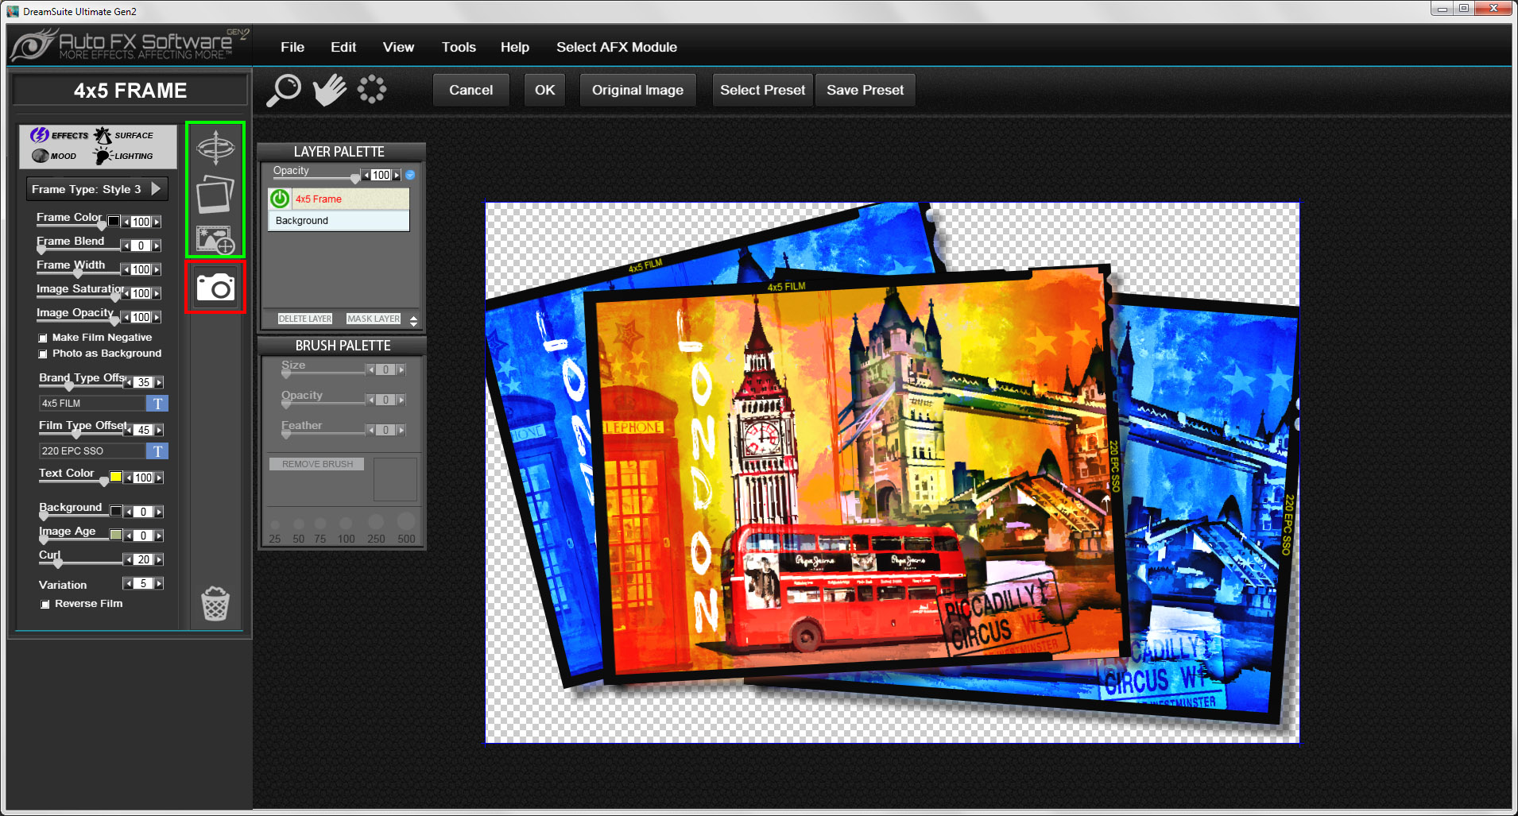Screen dimensions: 1518x816
Task: Increase Brand Type Offset with right arrow
Action: point(159,383)
